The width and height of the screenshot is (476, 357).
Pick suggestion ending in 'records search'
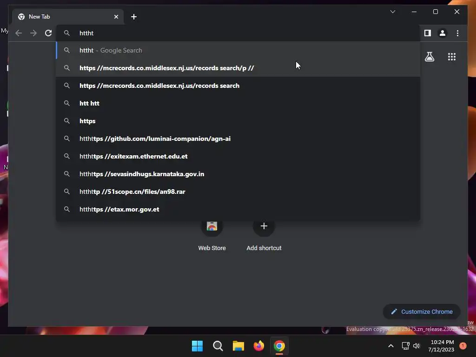click(x=238, y=86)
